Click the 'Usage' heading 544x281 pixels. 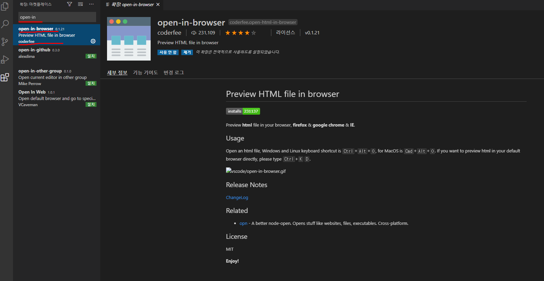tap(235, 138)
